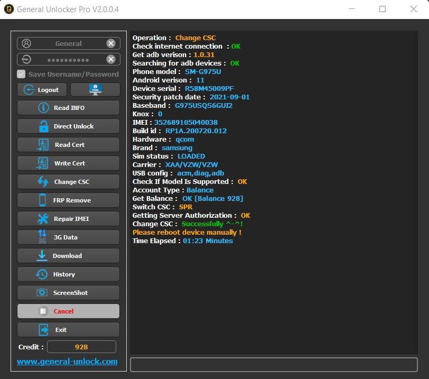This screenshot has width=429, height=379.
Task: Click the IMEI value 352689105040038
Action: (x=186, y=122)
